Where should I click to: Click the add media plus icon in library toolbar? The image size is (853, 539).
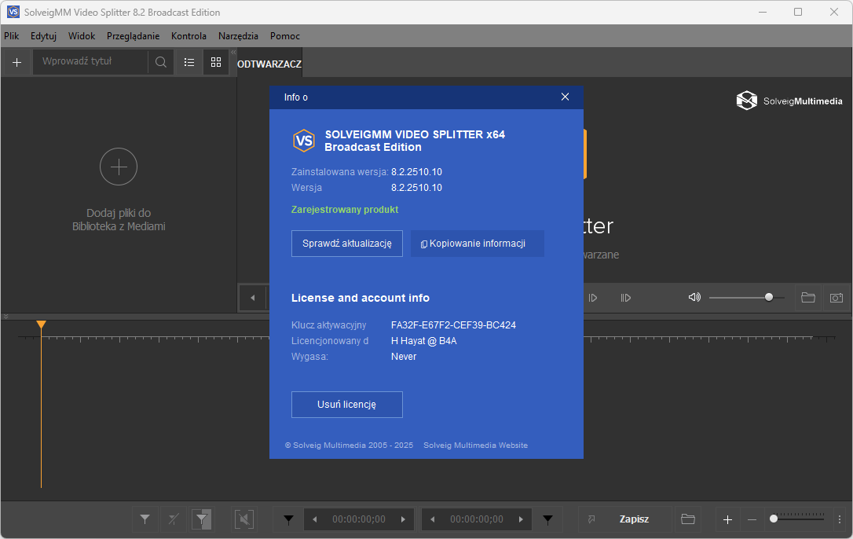(16, 63)
